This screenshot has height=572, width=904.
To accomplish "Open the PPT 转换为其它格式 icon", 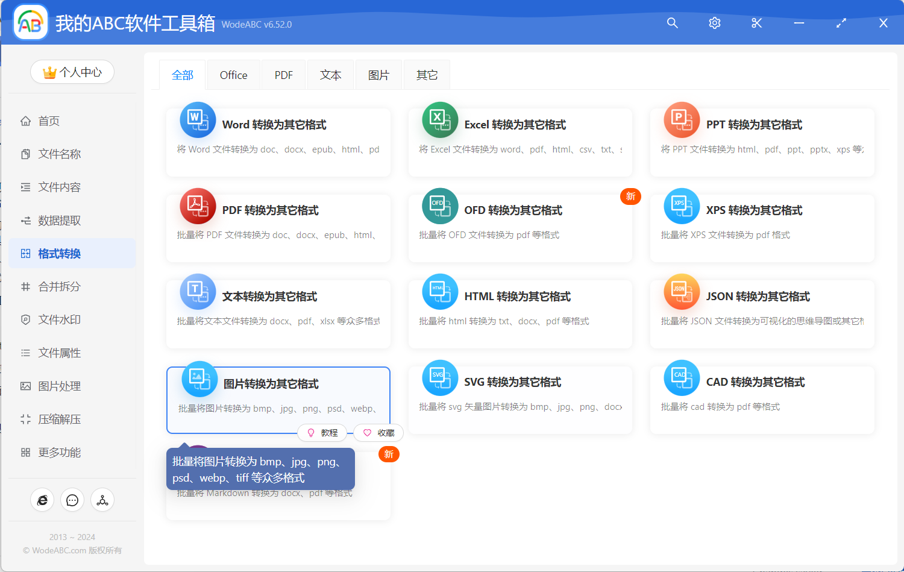I will [681, 120].
